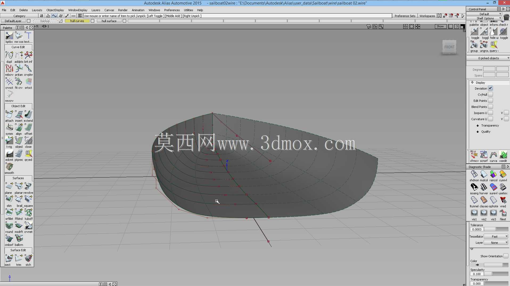Open the curvature diagnostic tool

[493, 155]
